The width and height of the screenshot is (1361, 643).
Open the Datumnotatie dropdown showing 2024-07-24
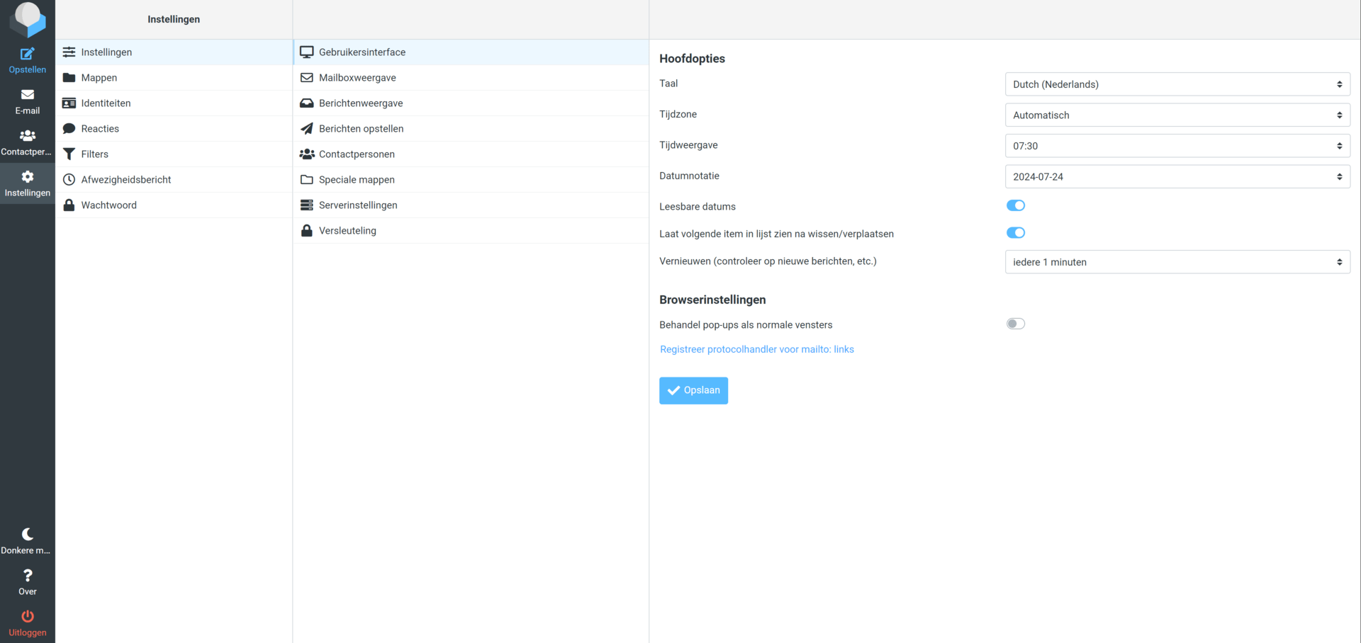click(x=1177, y=176)
